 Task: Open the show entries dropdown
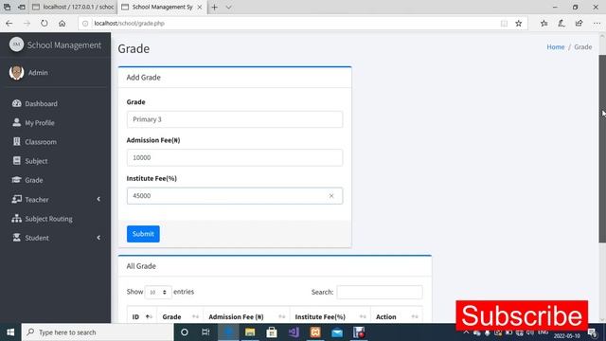click(158, 292)
